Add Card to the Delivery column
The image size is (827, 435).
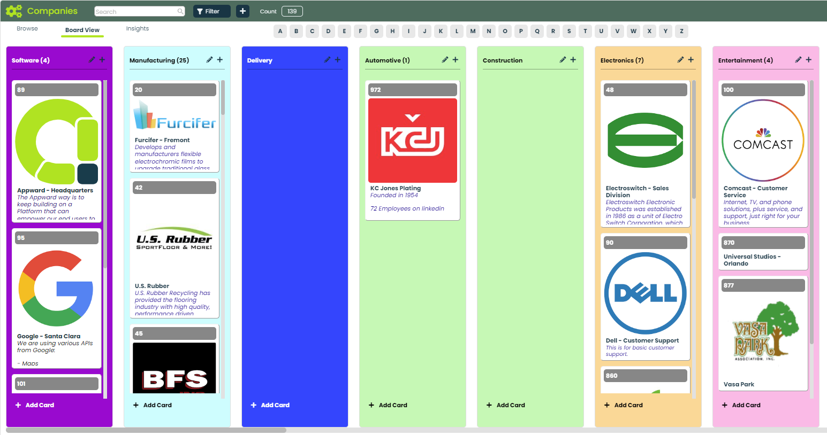[x=270, y=405]
